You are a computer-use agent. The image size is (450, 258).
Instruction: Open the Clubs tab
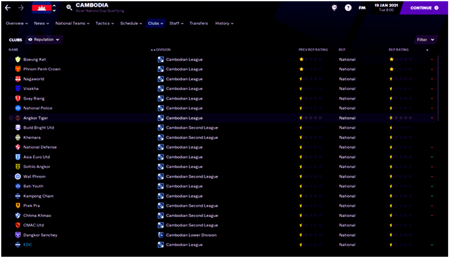(x=155, y=23)
